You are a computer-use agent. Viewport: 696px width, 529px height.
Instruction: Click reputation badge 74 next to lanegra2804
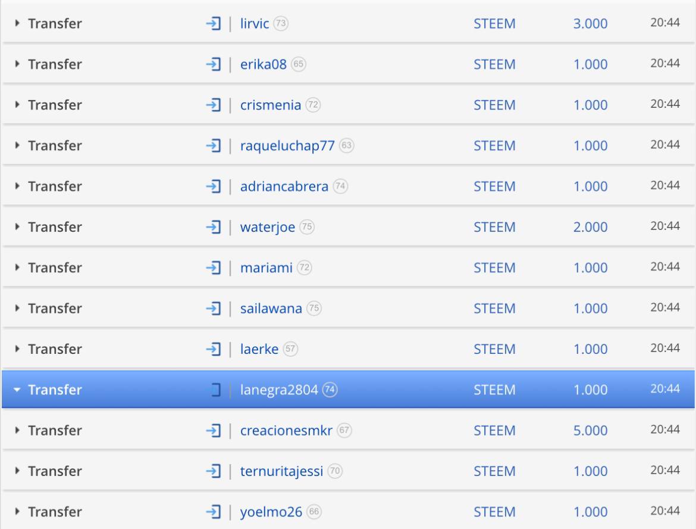click(330, 390)
